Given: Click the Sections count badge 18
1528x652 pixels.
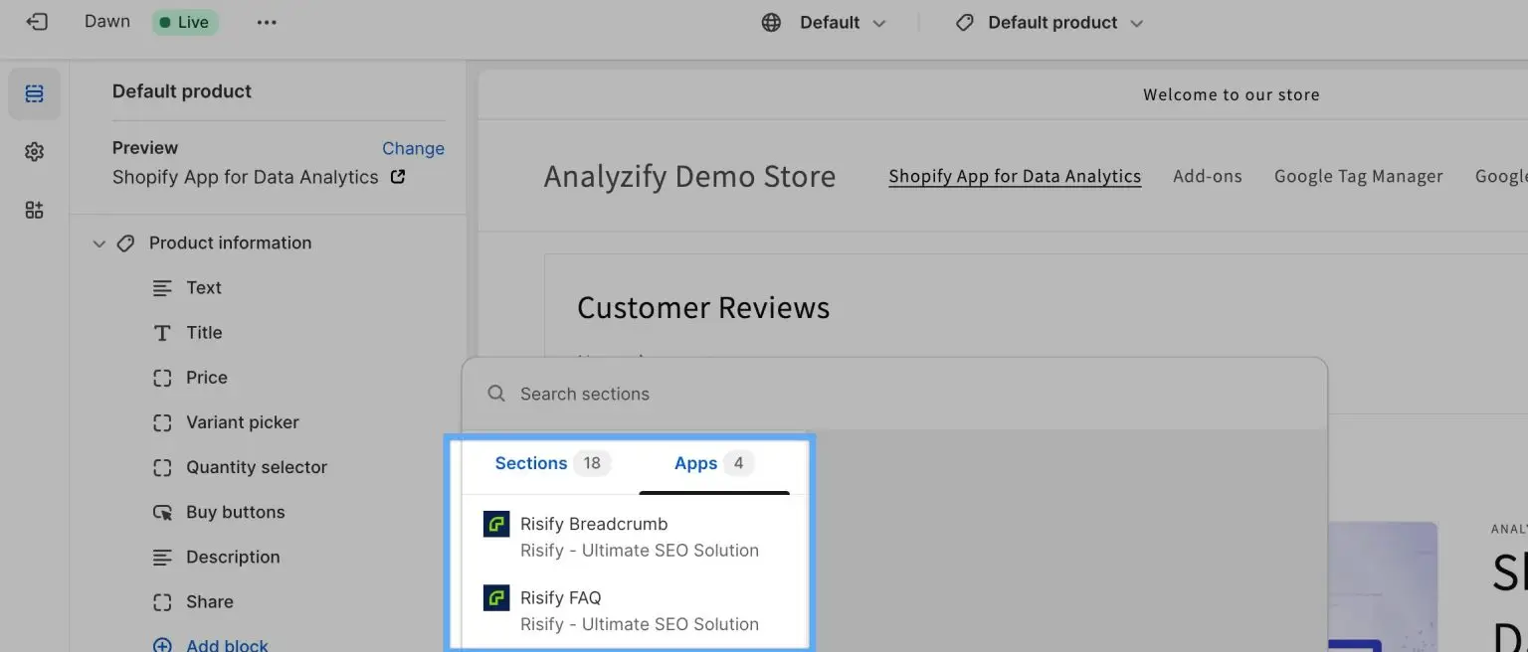Looking at the screenshot, I should 592,463.
